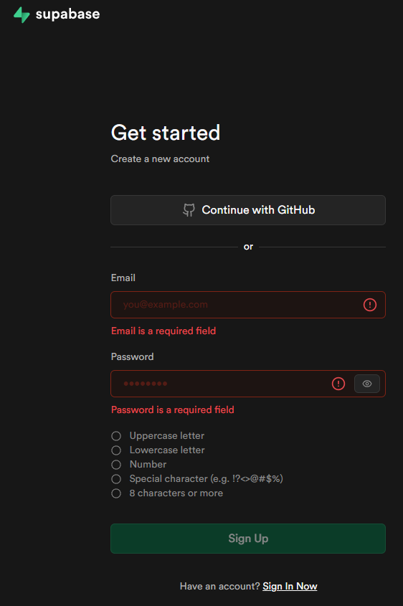403x606 pixels.
Task: Select the Special character requirement circle
Action: (x=116, y=479)
